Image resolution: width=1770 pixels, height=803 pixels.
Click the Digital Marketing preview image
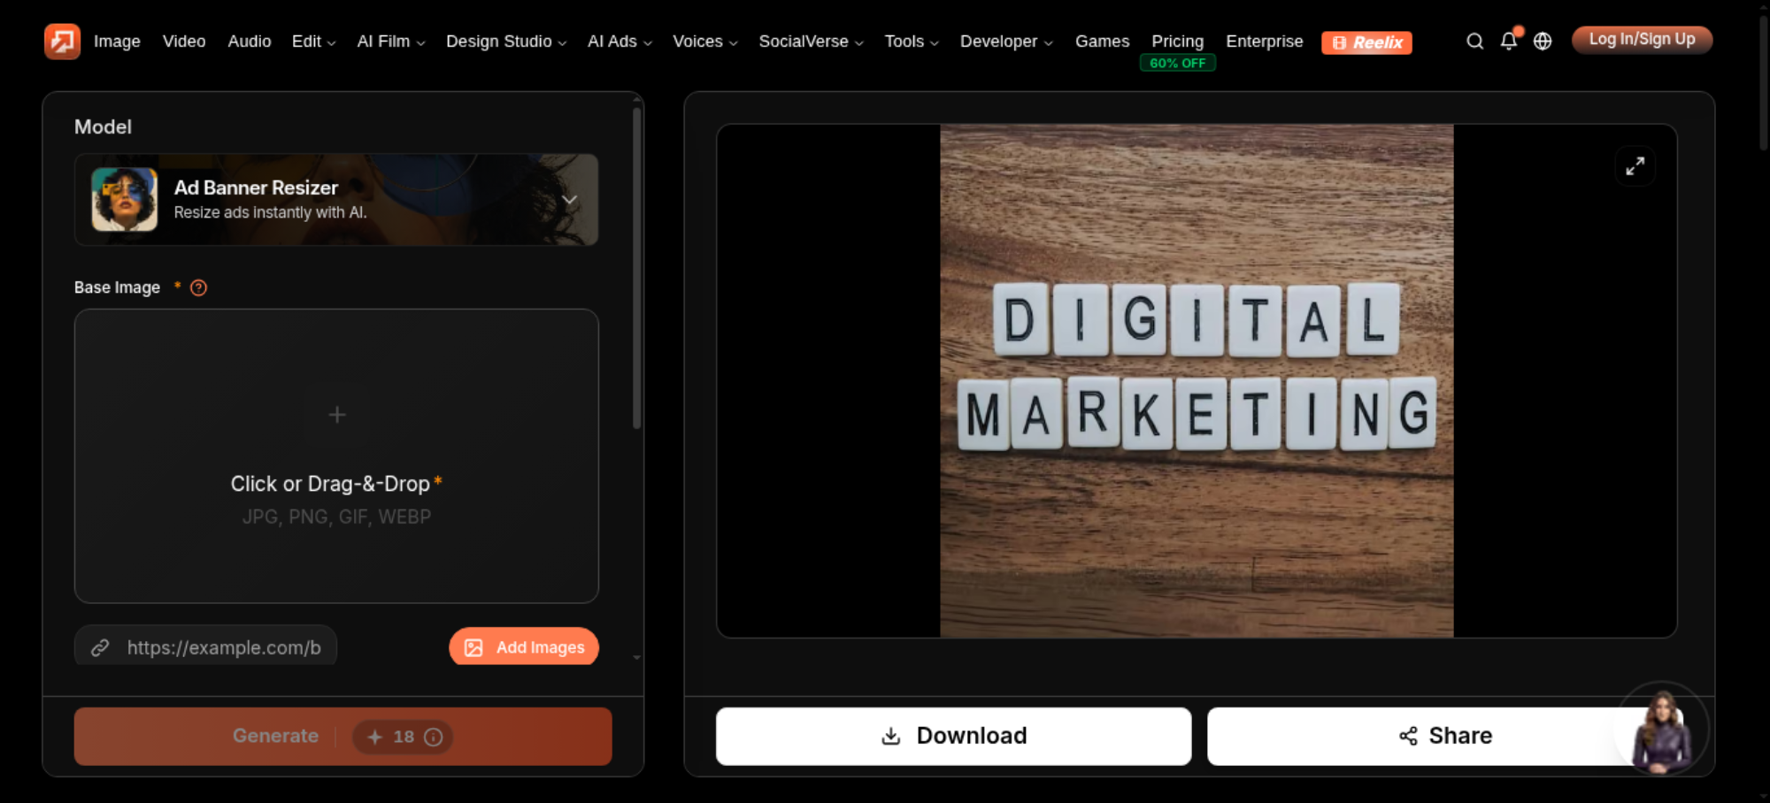tap(1197, 380)
